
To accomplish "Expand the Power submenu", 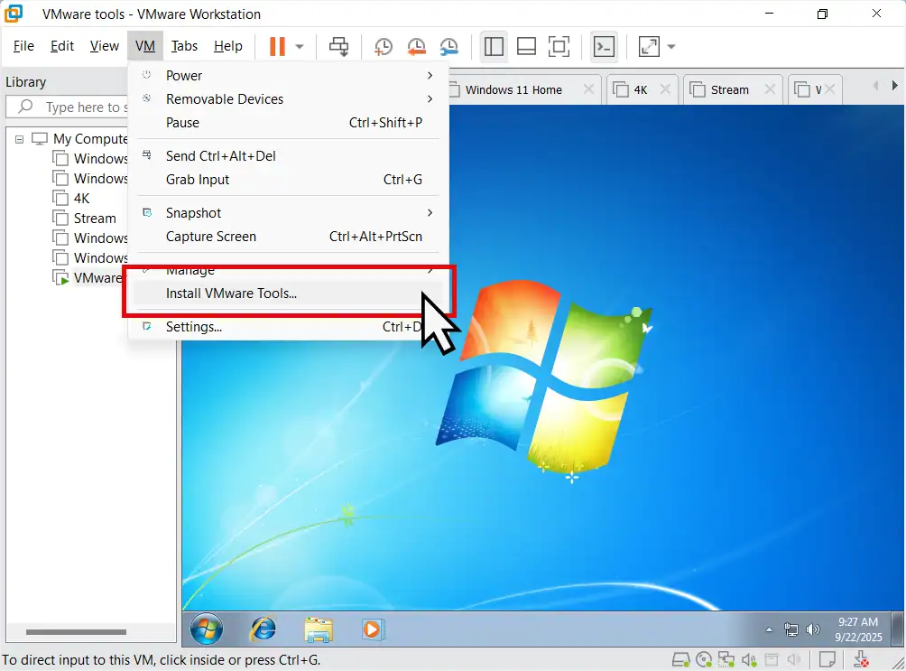I will pyautogui.click(x=288, y=76).
